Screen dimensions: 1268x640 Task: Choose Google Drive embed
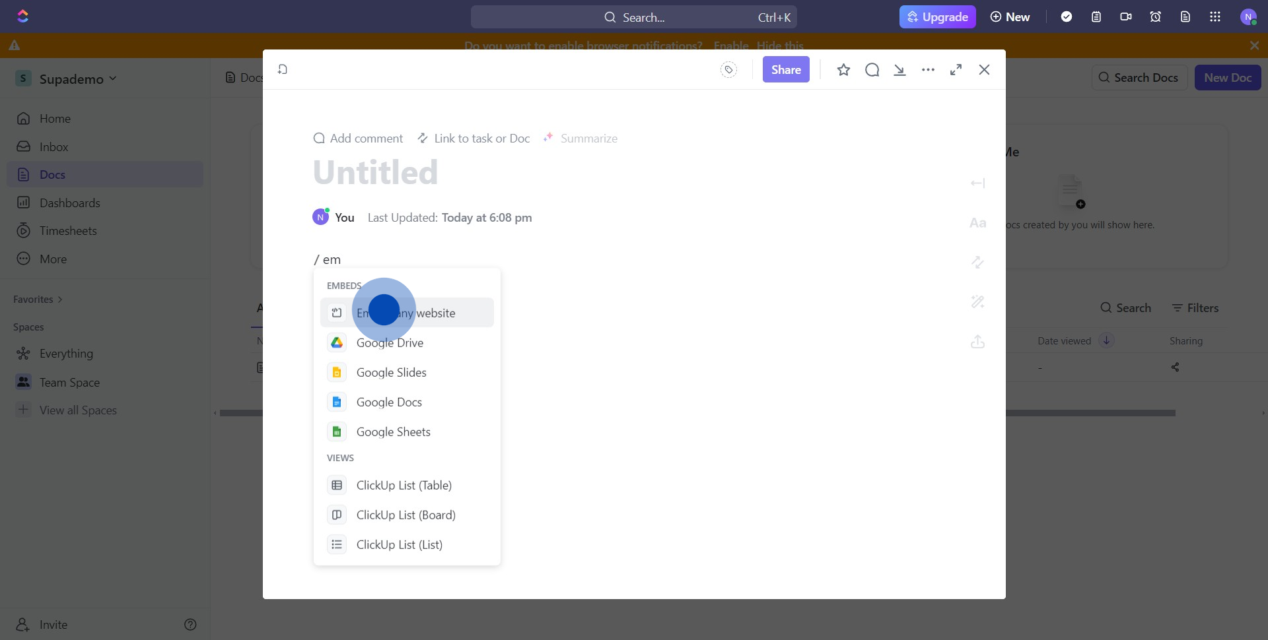pos(407,342)
